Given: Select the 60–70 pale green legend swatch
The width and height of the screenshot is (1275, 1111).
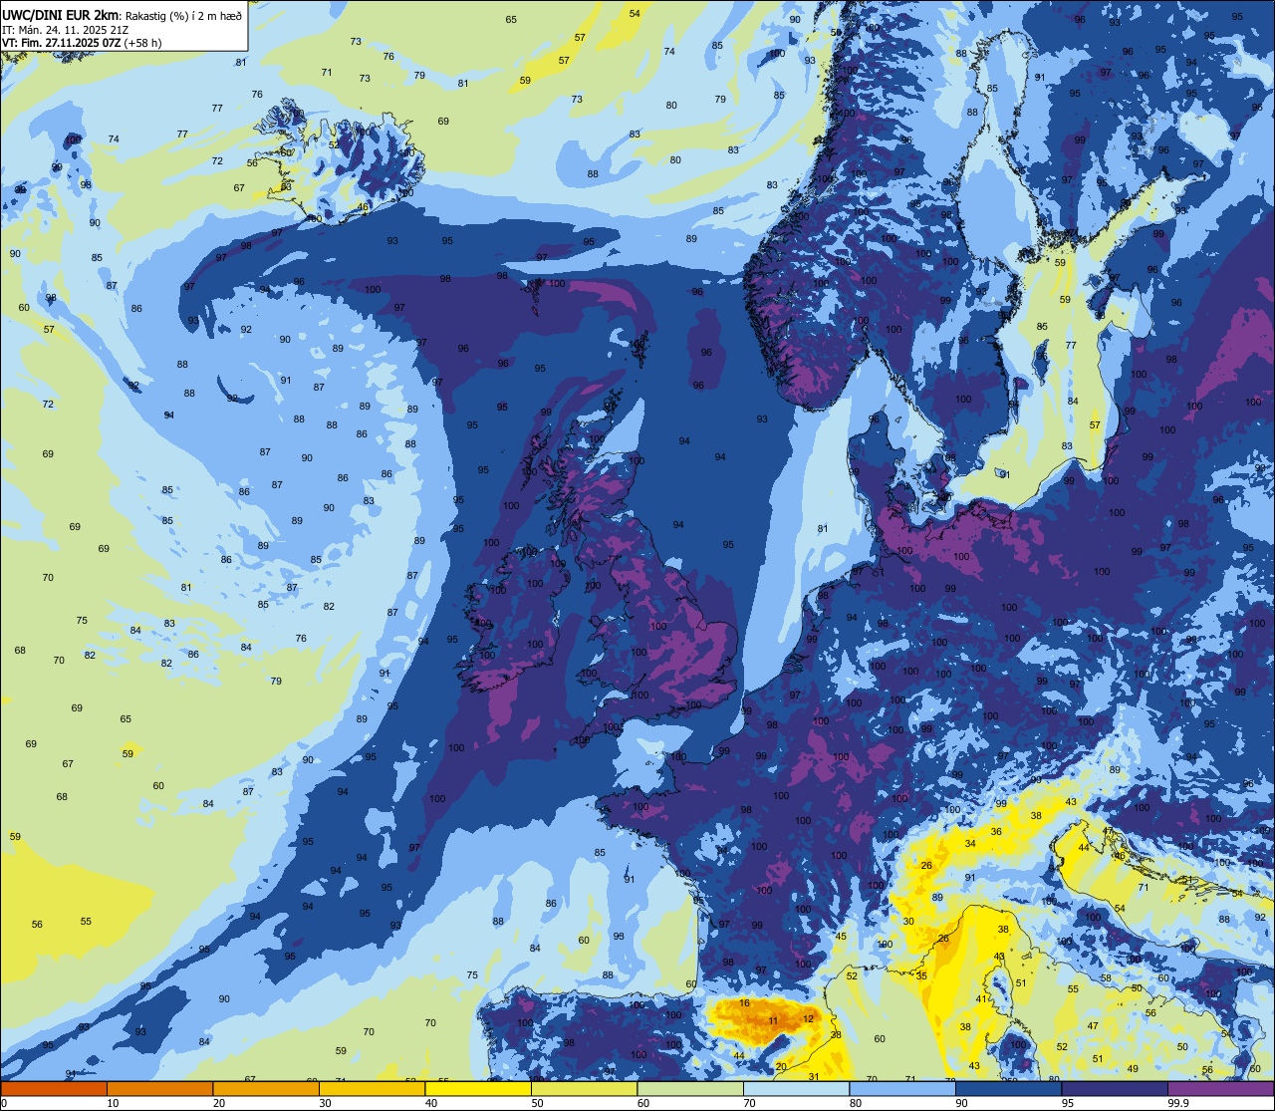Looking at the screenshot, I should (x=690, y=1088).
